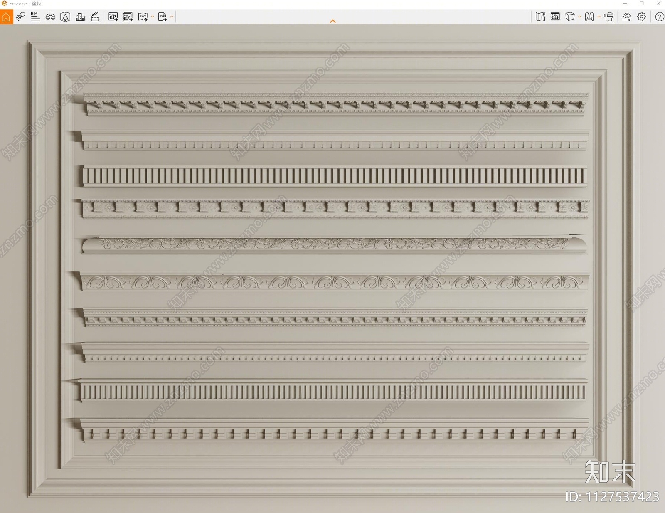665x513 pixels.
Task: Select the cube projection mode icon
Action: [x=570, y=17]
